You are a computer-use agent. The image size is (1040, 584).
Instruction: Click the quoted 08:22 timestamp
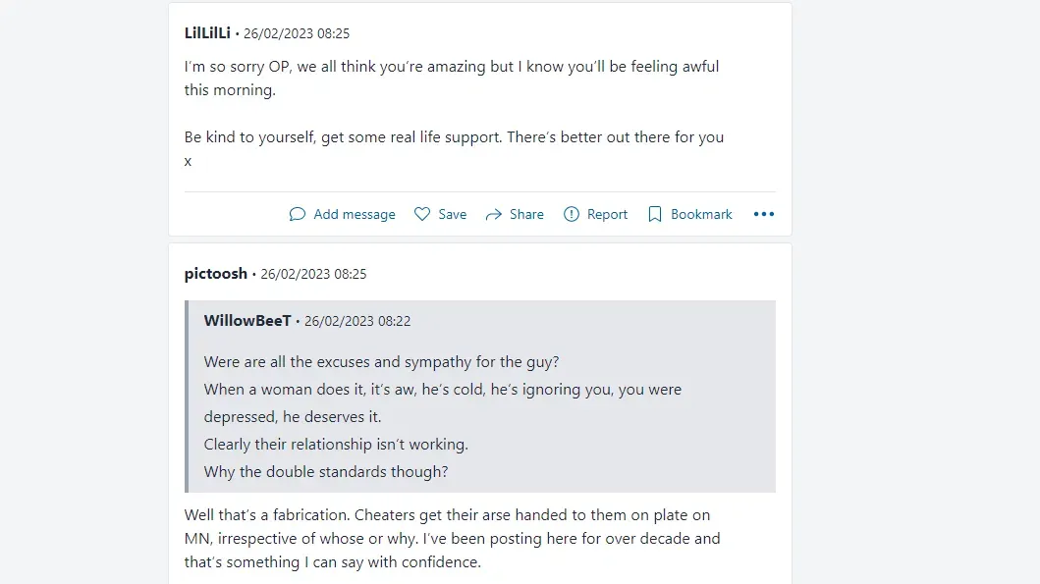357,321
